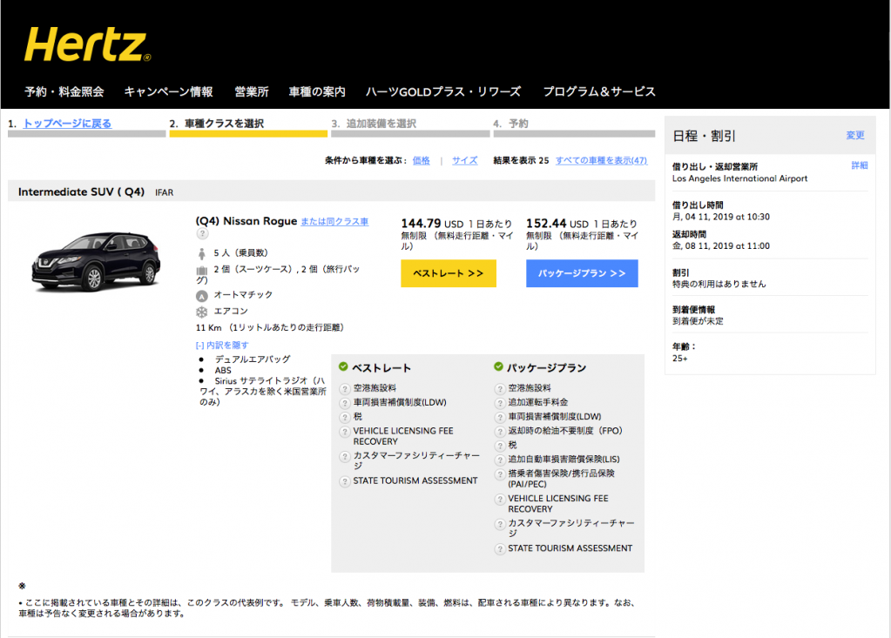This screenshot has width=891, height=638.
Task: Click 特典の利用はありません text
Action: click(719, 284)
